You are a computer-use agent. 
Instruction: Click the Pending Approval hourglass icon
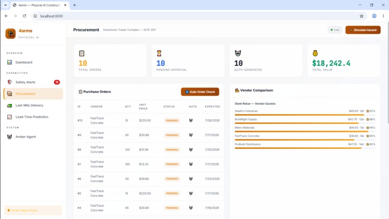159,53
